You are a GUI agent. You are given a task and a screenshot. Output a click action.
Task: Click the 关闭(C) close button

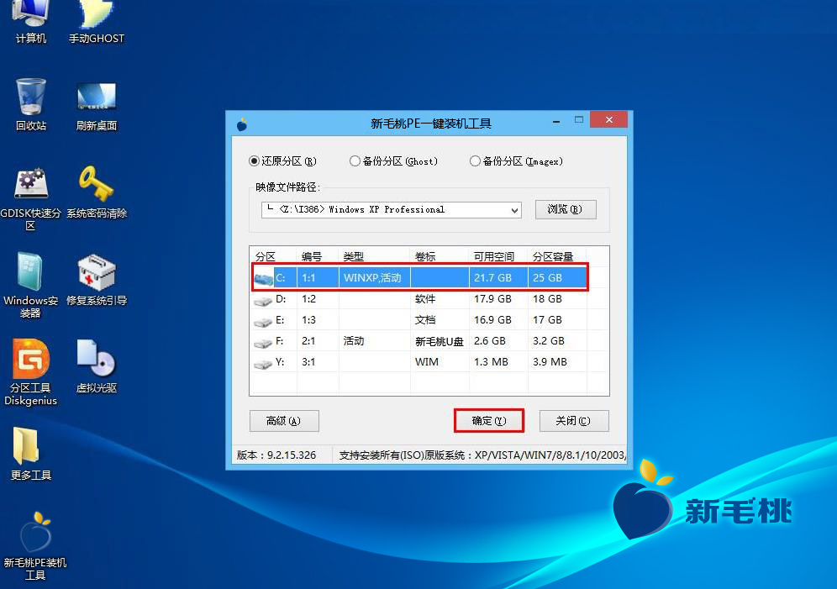click(x=573, y=421)
